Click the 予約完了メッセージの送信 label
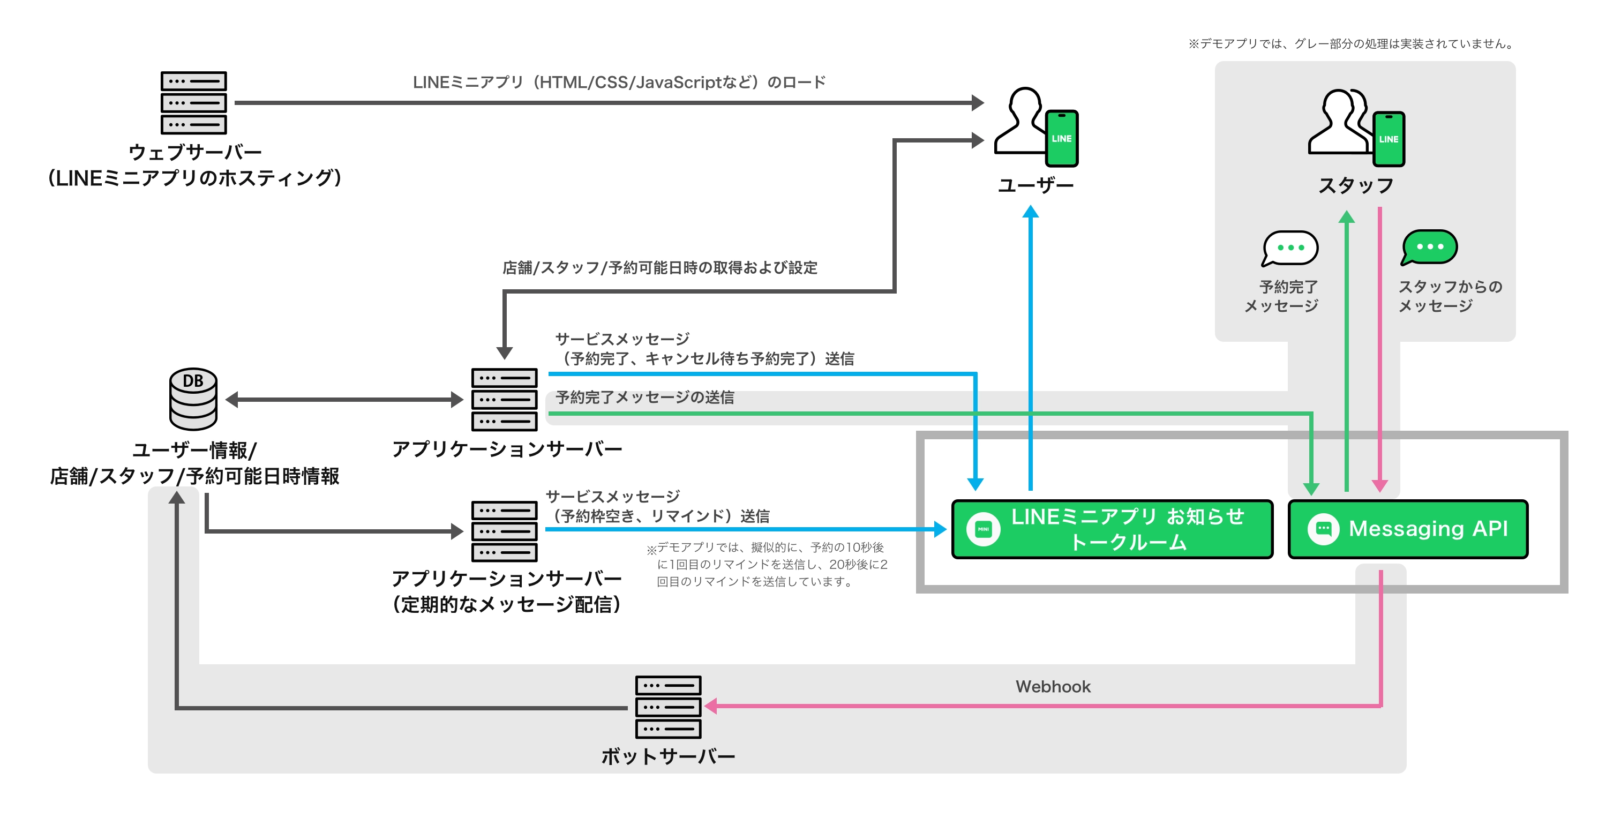The width and height of the screenshot is (1621, 825). [644, 397]
